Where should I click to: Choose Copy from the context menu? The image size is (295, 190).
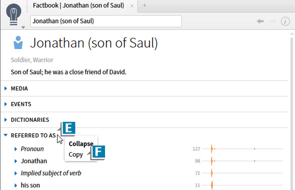[x=76, y=154]
